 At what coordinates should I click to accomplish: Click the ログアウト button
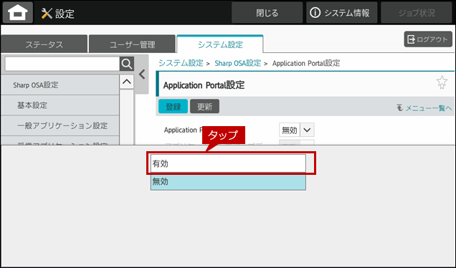tap(428, 39)
